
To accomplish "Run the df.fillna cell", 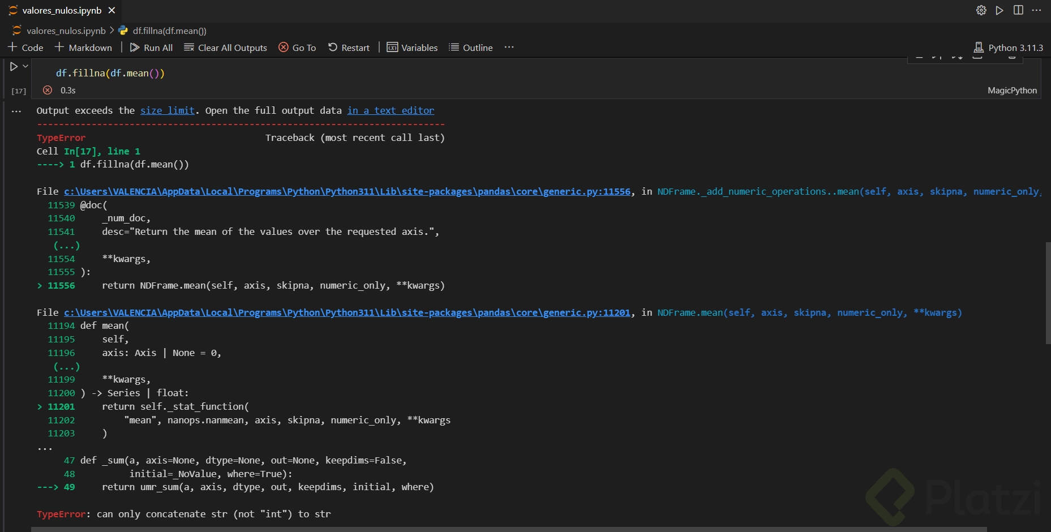I will click(14, 67).
